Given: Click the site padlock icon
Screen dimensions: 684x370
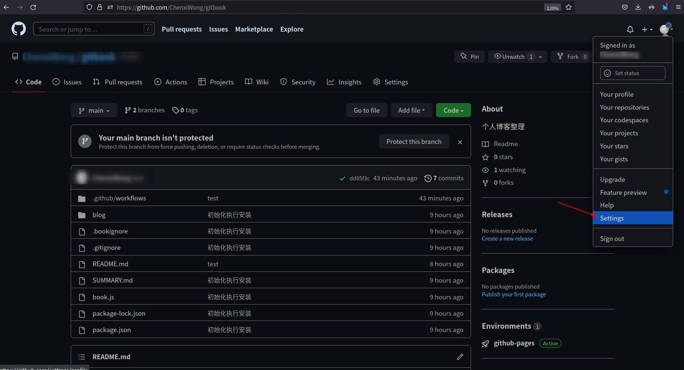Looking at the screenshot, I should coord(100,7).
